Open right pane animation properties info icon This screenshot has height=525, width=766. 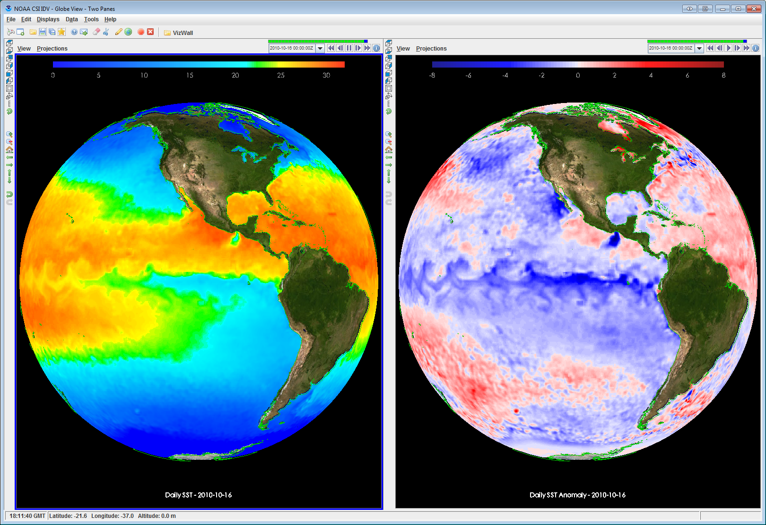(x=756, y=48)
